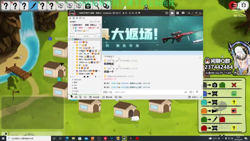The height and width of the screenshot is (141, 250).
Task: Open the Windows notification center
Action: (x=246, y=138)
